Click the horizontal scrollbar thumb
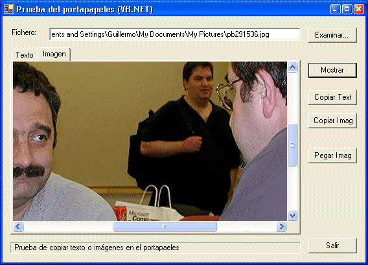The width and height of the screenshot is (368, 265). (x=165, y=227)
